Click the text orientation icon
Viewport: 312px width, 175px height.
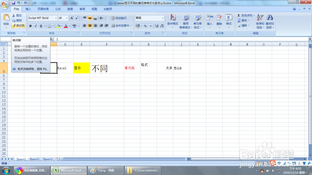coord(101,18)
